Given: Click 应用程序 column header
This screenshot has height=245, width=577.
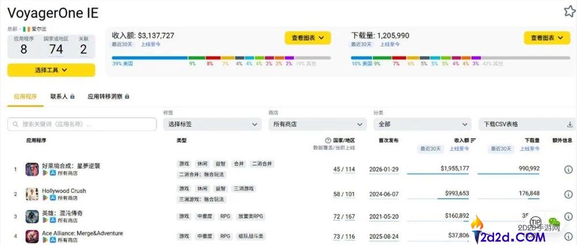Looking at the screenshot, I should coord(36,141).
